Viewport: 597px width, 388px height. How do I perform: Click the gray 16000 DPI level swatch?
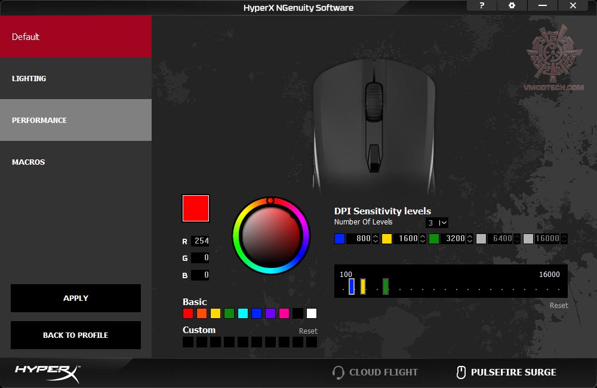click(x=528, y=239)
